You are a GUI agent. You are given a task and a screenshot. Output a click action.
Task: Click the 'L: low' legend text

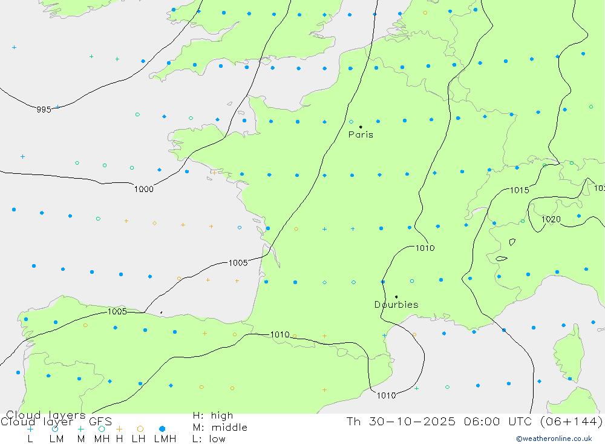tap(209, 439)
